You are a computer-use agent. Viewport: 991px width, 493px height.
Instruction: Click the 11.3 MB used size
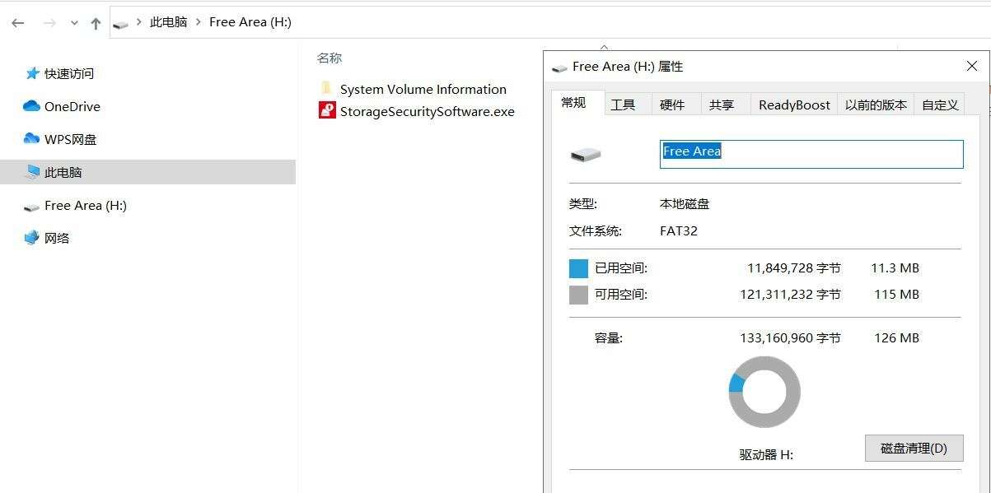(x=895, y=268)
